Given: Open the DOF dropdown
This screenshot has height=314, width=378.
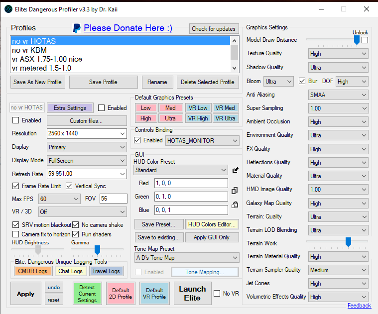Looking at the screenshot, I should (352, 82).
